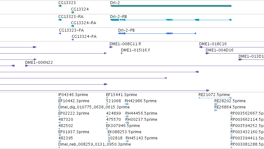264x149 pixels.
Task: Click the IP04346.3prime feature label
Action: coord(73,95)
